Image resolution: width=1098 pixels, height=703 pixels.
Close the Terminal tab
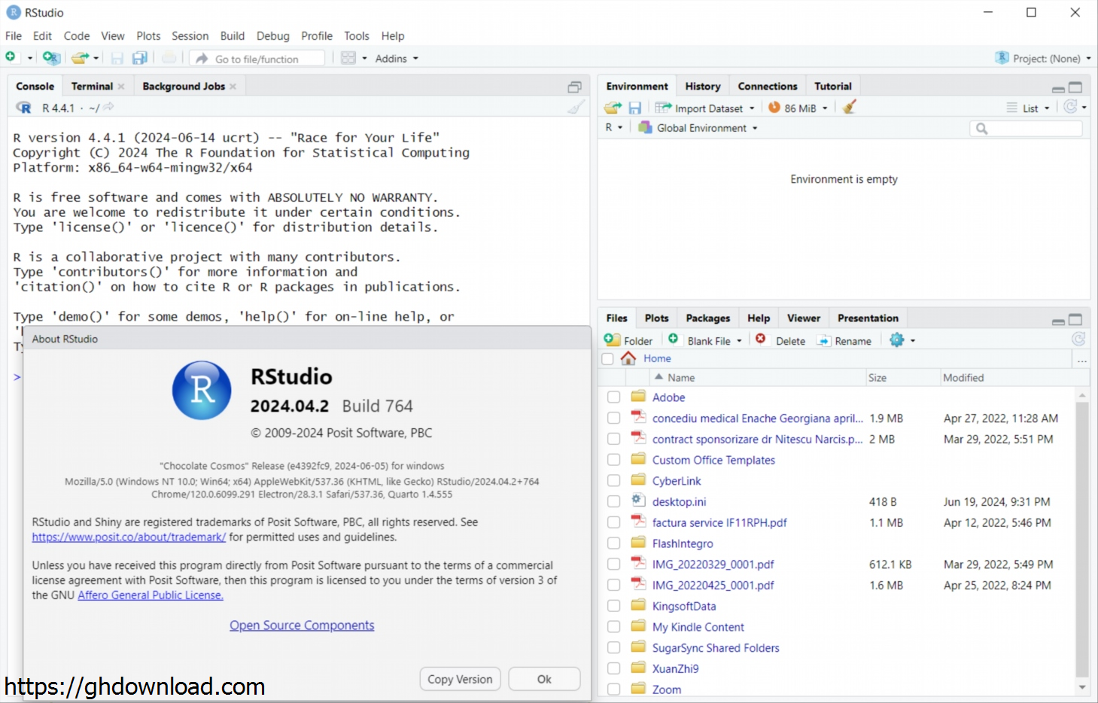[x=121, y=87]
